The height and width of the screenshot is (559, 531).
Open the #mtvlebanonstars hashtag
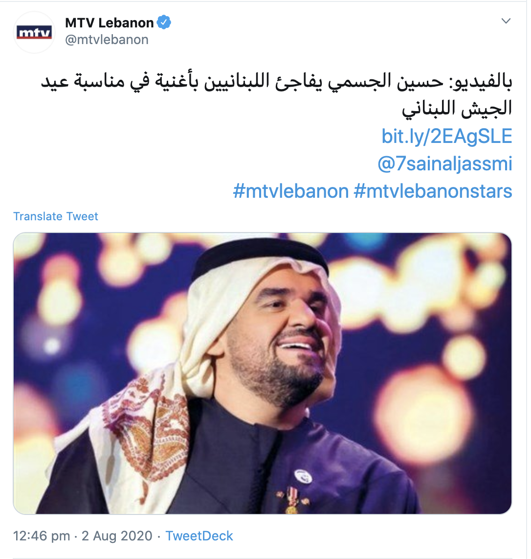(x=433, y=191)
